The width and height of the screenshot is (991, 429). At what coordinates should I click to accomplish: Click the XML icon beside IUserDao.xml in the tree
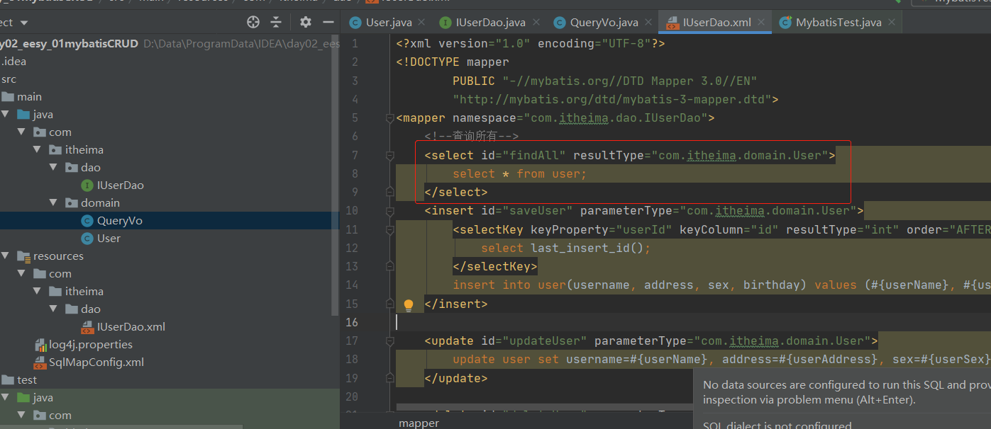tap(87, 327)
